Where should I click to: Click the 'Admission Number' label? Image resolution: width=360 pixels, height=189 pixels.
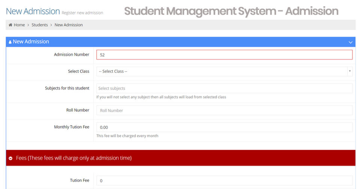(71, 55)
